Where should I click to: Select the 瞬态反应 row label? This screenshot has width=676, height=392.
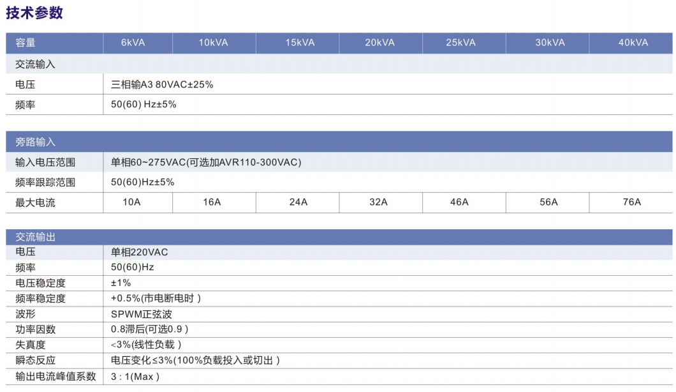tap(35, 361)
